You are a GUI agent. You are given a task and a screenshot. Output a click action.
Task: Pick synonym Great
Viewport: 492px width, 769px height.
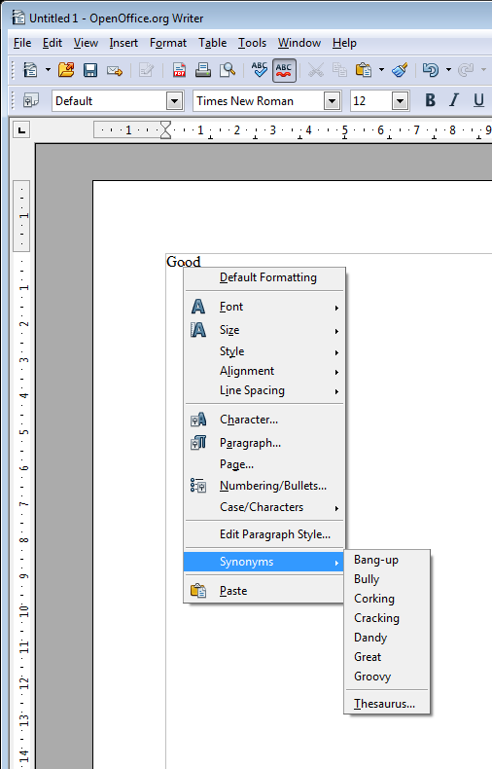[387, 657]
